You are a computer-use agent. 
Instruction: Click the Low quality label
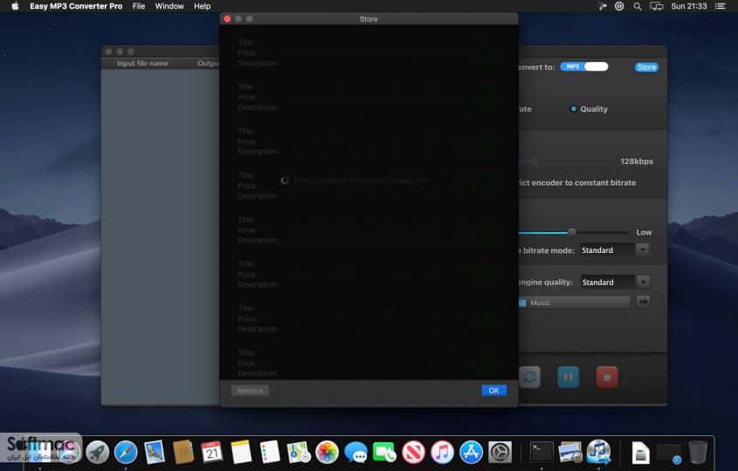644,232
